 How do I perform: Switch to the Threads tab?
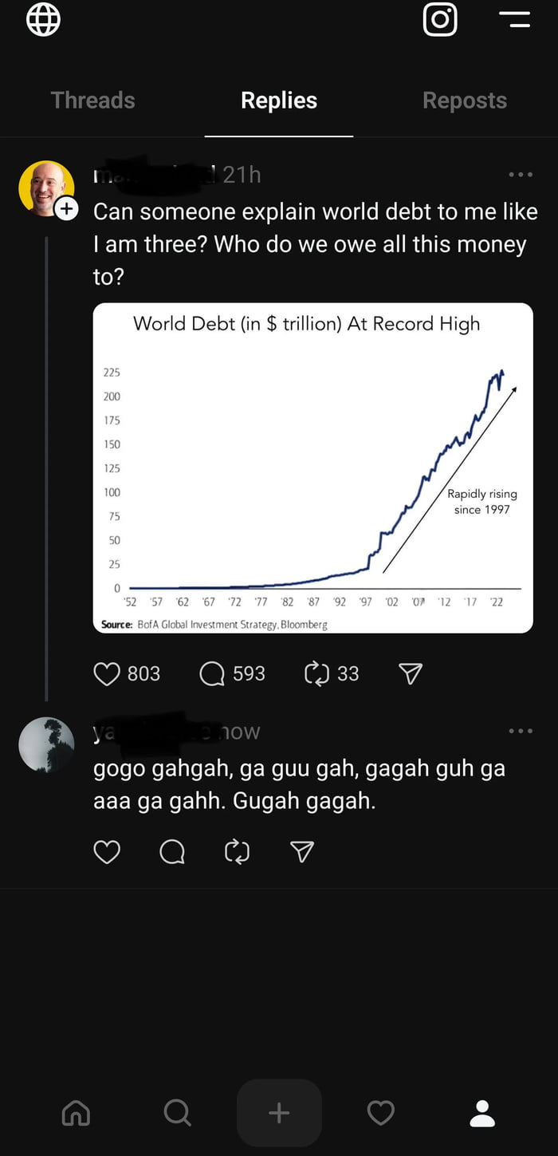(x=92, y=100)
